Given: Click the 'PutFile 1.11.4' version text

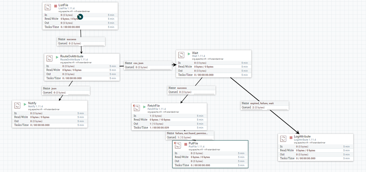Looking at the screenshot, I should click(x=196, y=147).
